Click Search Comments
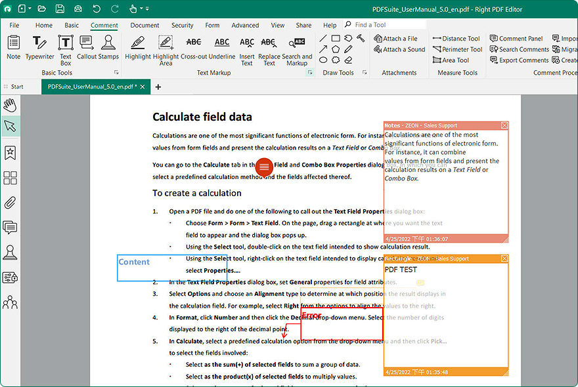 pos(519,49)
